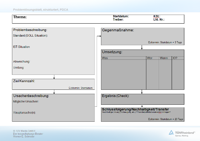Click the Hauptursache(n) line

pos(53,113)
